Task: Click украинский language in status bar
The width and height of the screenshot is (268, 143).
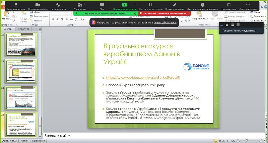Action: click(x=39, y=141)
